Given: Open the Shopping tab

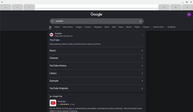Looking at the screenshot, I should pos(98,27).
